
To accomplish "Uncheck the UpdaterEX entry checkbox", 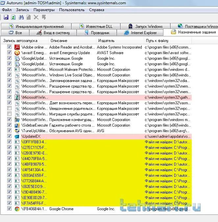I will pos(9,136).
